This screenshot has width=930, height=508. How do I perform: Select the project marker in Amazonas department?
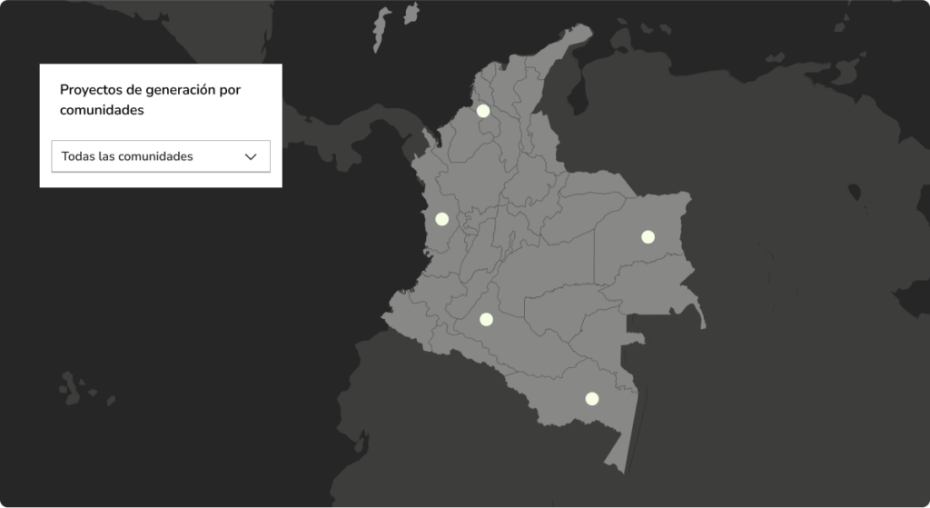click(592, 398)
